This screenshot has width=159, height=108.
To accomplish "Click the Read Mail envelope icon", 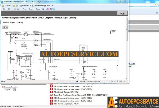I will (15, 9).
